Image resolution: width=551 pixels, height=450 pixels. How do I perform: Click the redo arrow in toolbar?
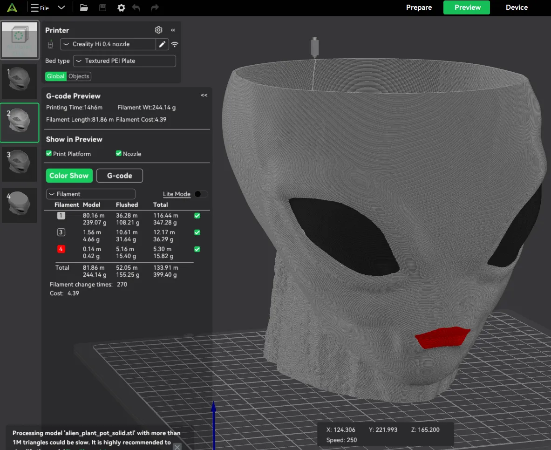(155, 8)
